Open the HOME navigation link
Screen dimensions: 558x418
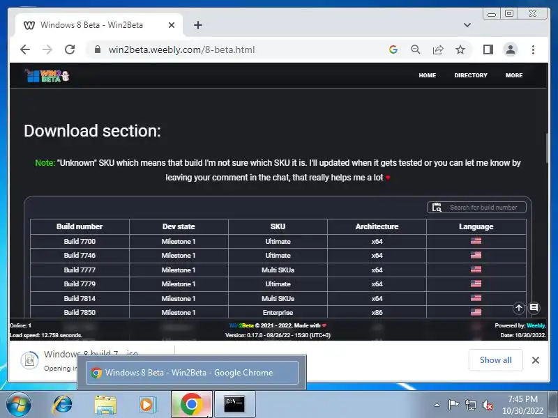pyautogui.click(x=427, y=75)
